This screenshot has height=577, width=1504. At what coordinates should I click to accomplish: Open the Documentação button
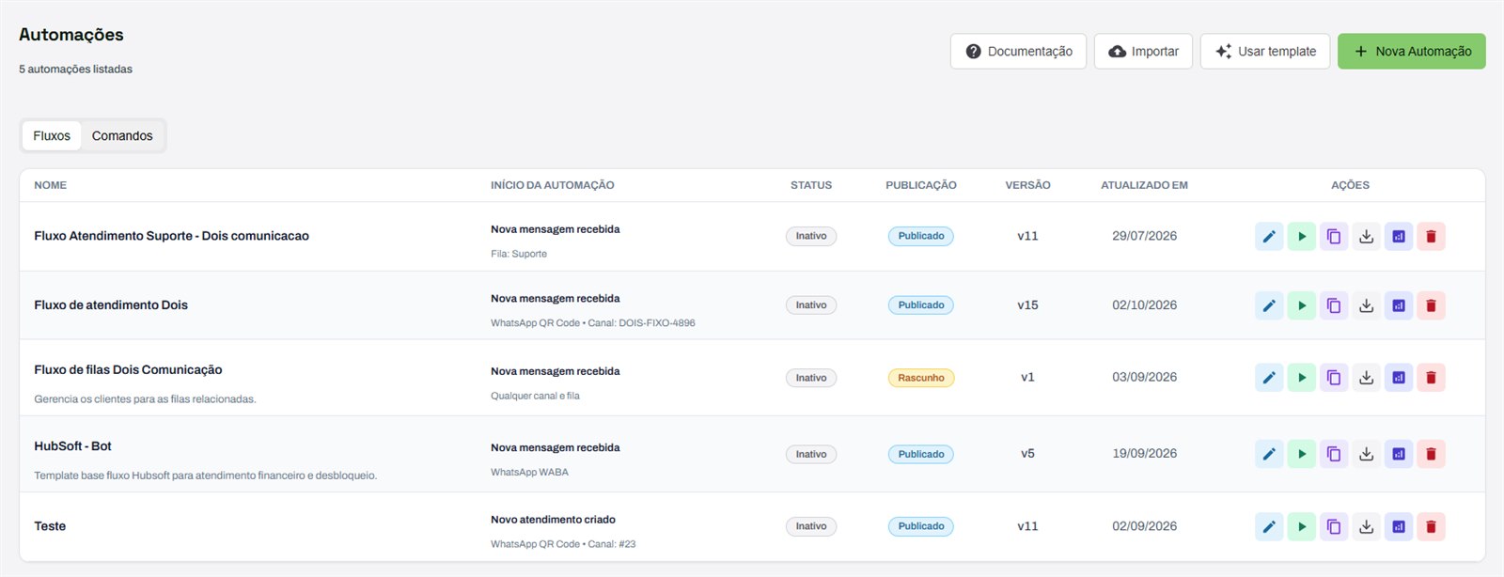pos(1018,52)
